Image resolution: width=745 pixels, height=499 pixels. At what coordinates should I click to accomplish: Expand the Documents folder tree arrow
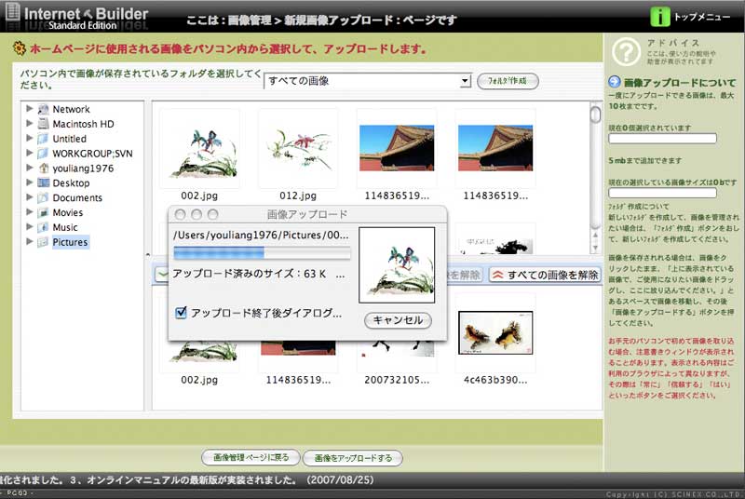[30, 197]
